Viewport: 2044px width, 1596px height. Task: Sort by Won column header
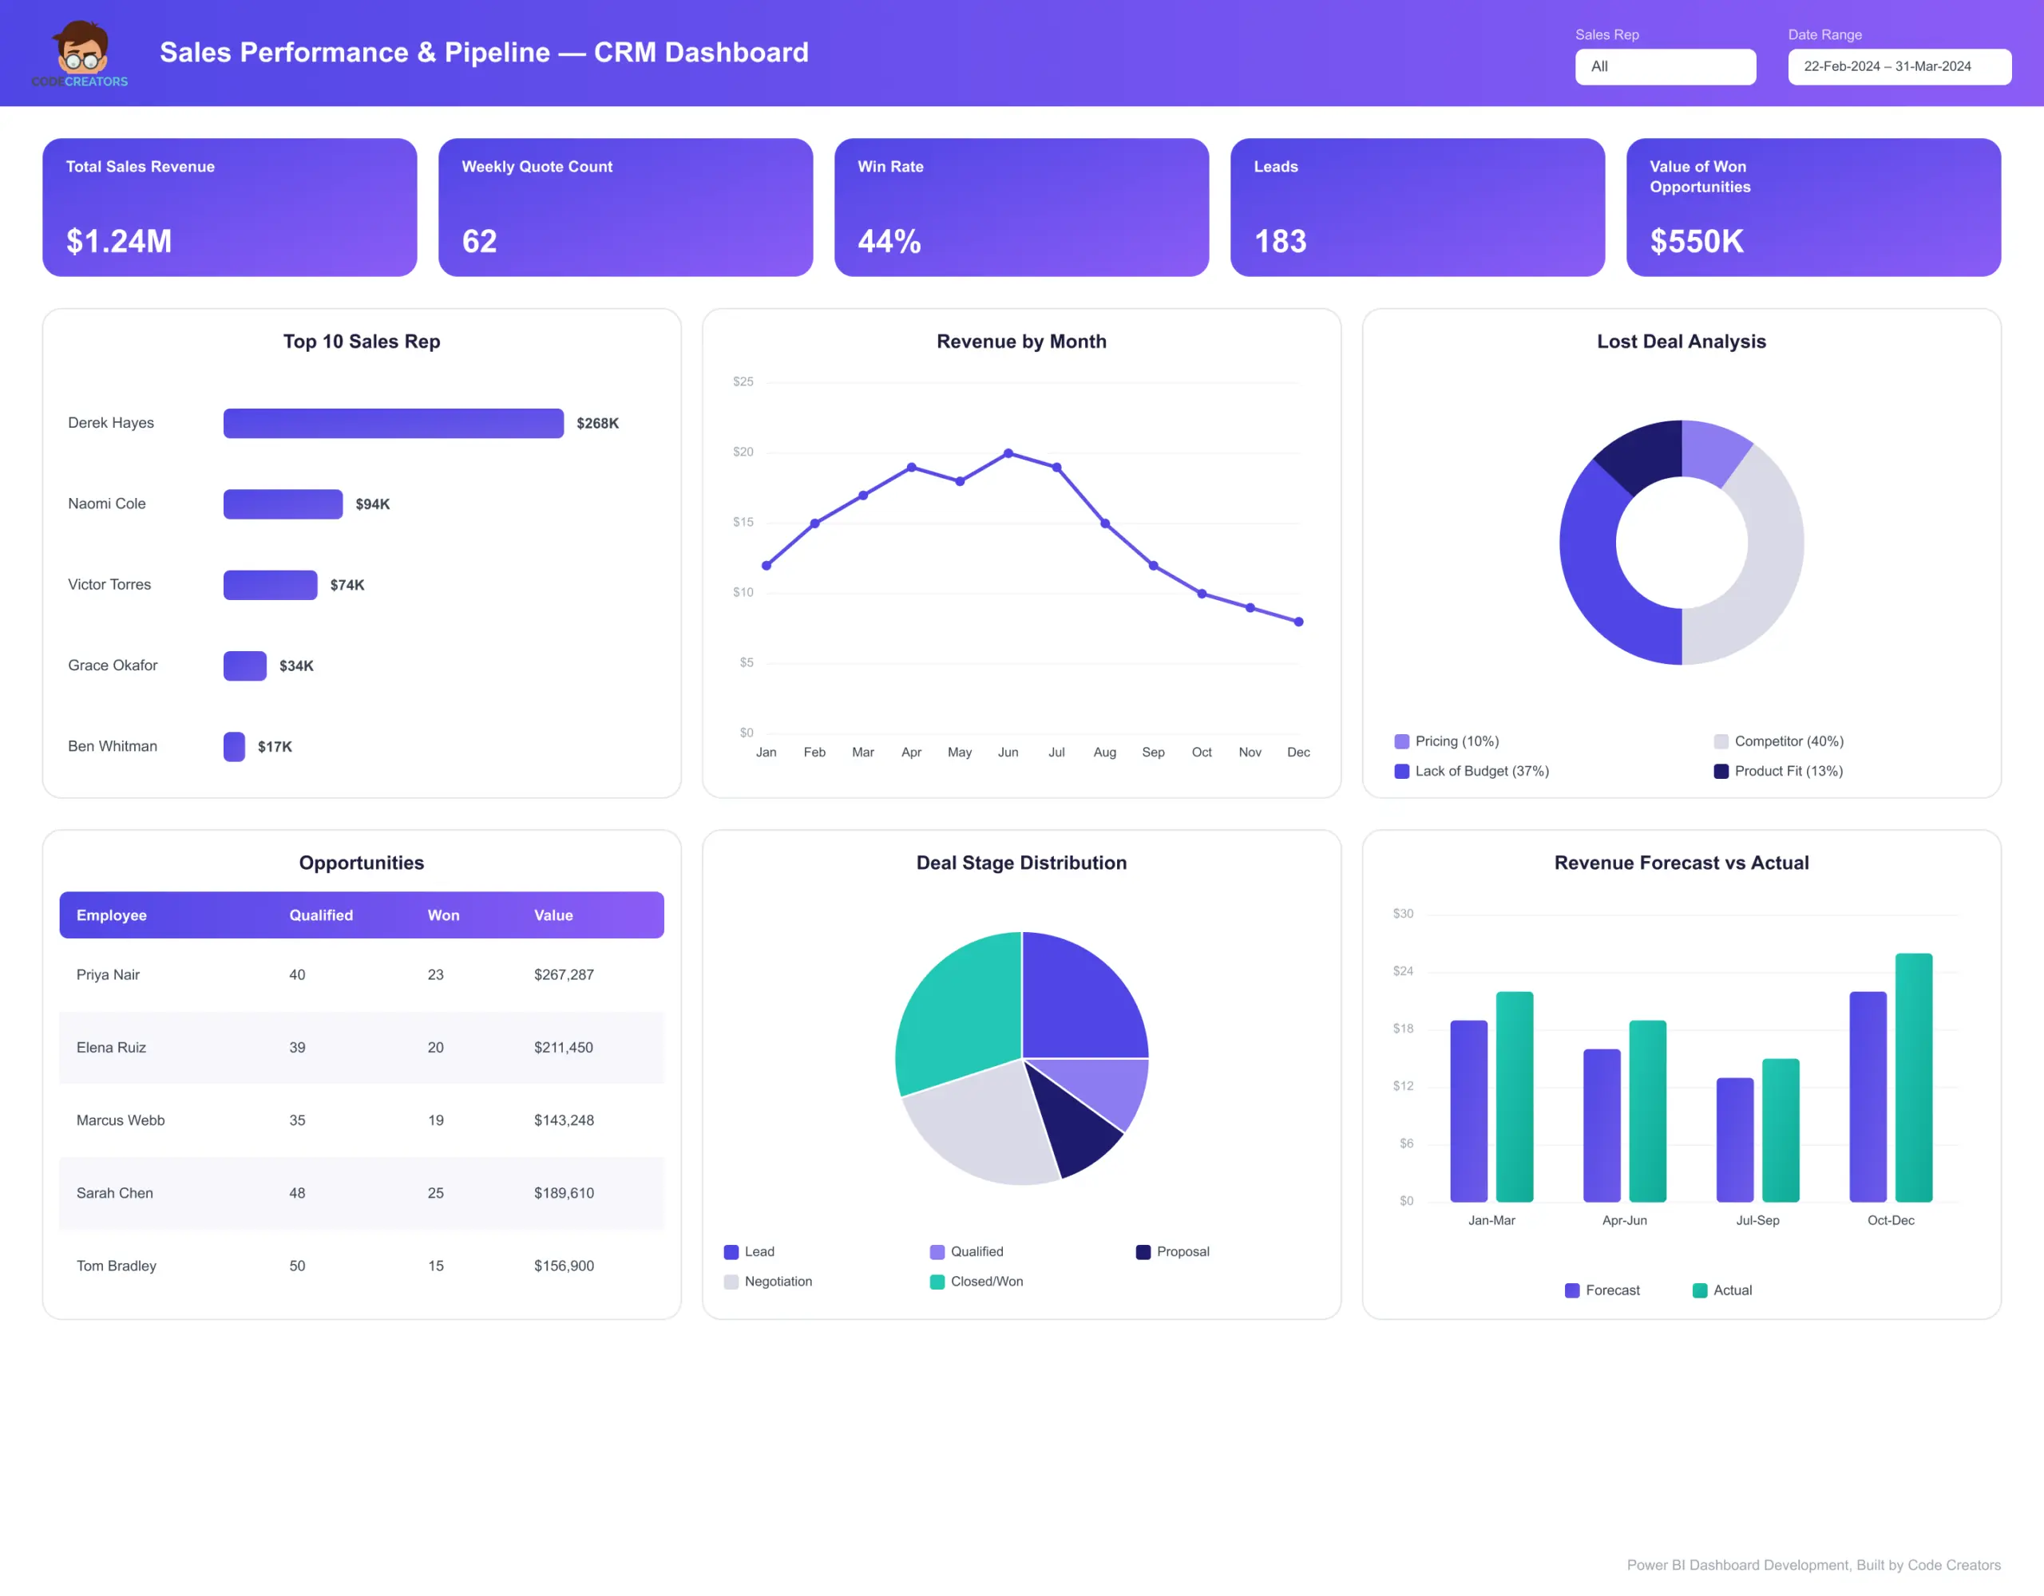coord(444,915)
